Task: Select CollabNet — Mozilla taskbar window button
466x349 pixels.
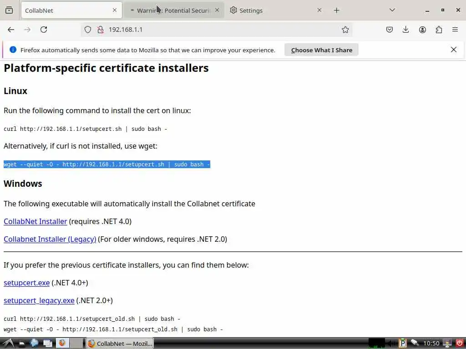Action: [120, 344]
